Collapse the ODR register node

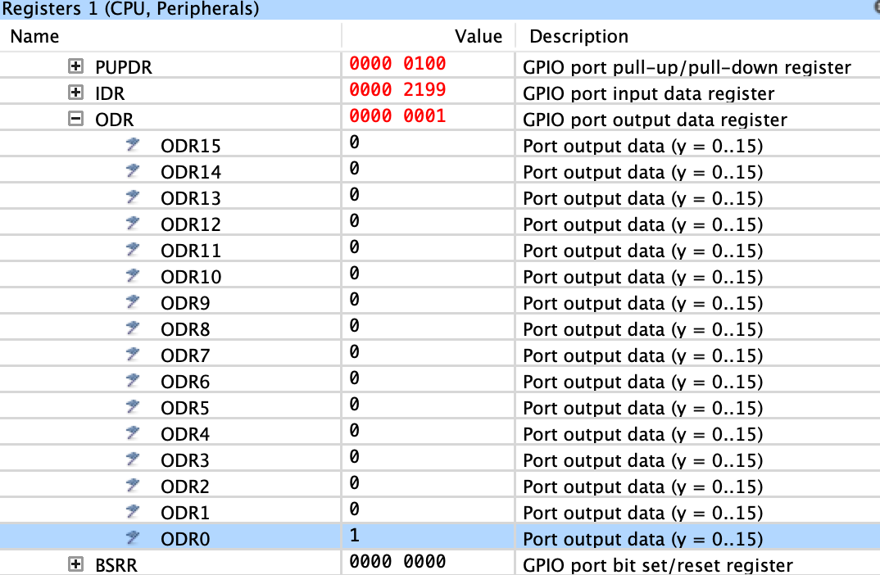(x=75, y=119)
